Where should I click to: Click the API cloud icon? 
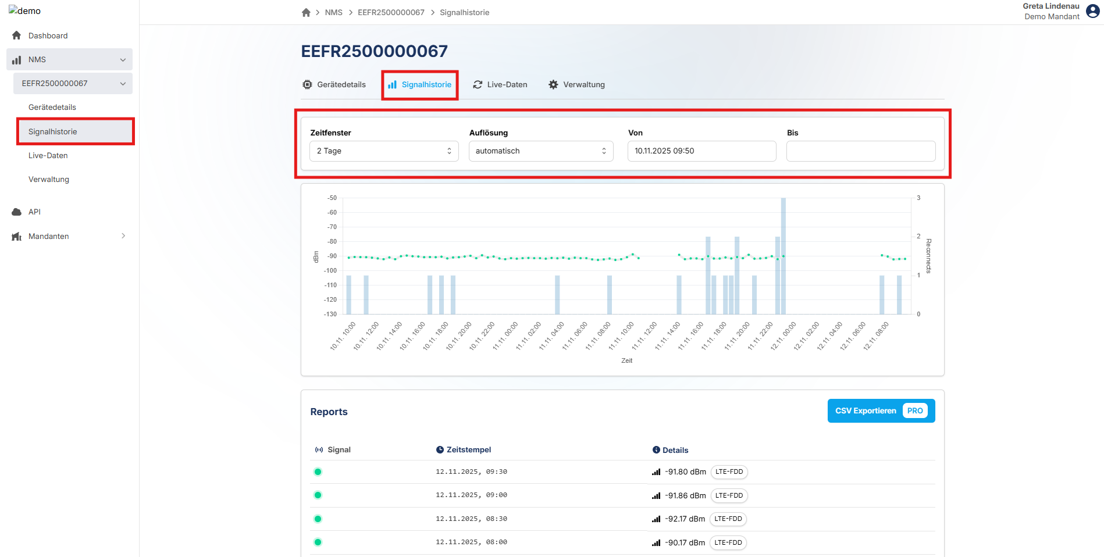pyautogui.click(x=16, y=212)
